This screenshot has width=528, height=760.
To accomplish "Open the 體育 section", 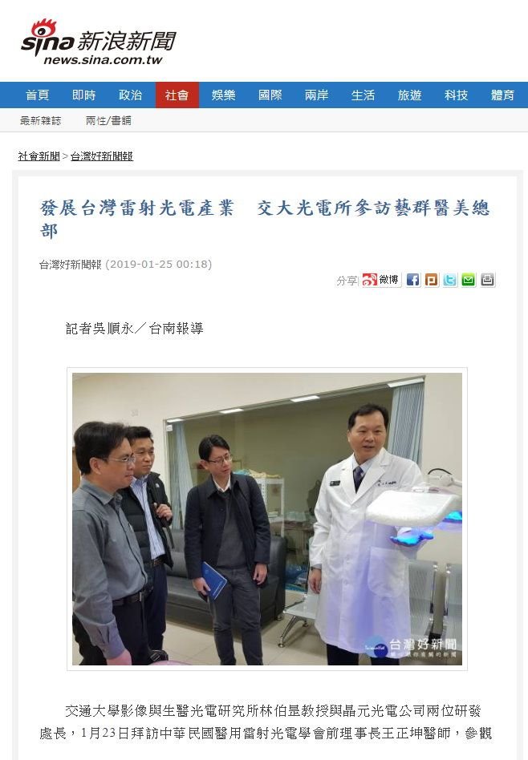I will 503,95.
